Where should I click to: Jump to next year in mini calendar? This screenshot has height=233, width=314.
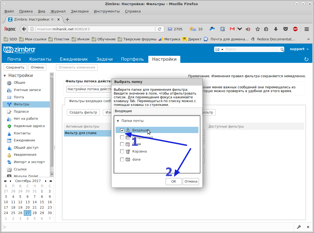pyautogui.click(x=51, y=181)
